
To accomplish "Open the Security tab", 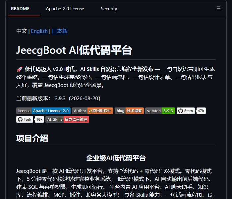I will tap(109, 9).
